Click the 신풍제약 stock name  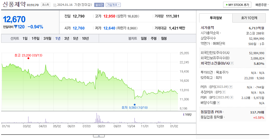coord(14,4)
